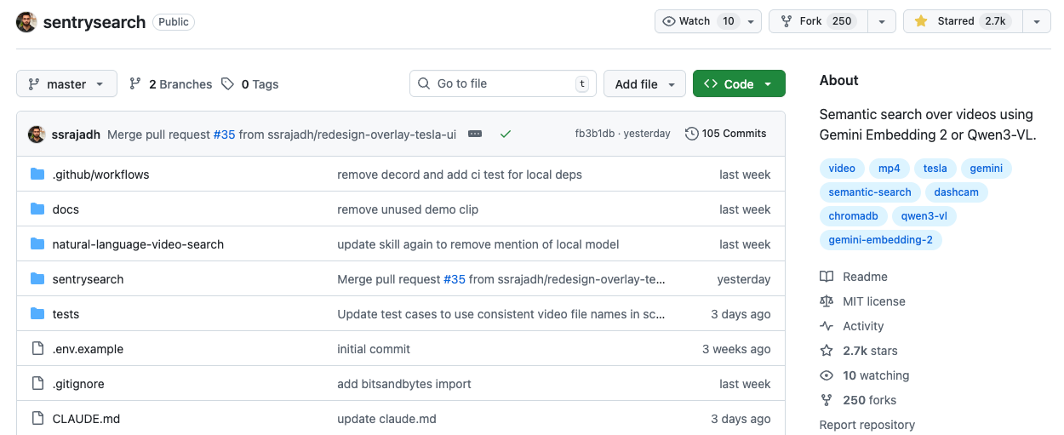Viewport: 1064px width, 435px height.
Task: Open pull request #35 link in commit header
Action: click(224, 135)
